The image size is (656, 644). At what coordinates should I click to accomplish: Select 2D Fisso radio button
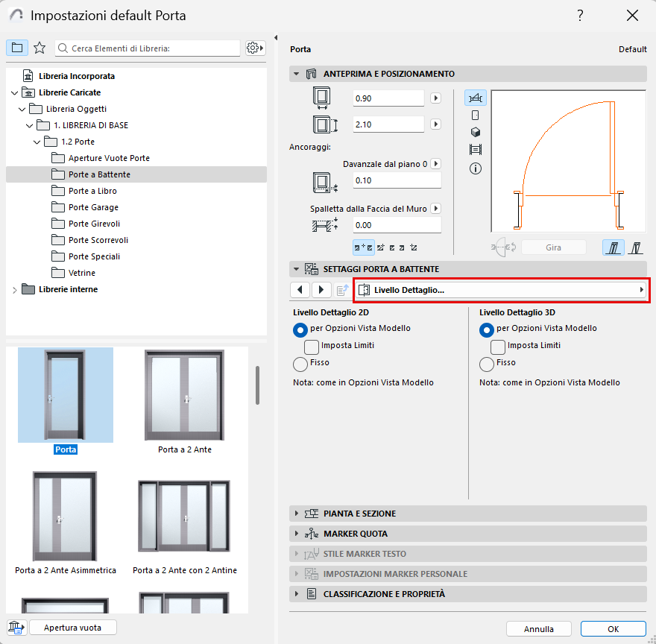click(x=300, y=364)
